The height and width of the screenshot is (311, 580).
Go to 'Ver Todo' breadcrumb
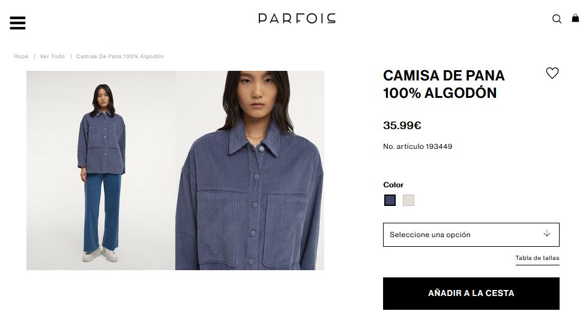52,56
